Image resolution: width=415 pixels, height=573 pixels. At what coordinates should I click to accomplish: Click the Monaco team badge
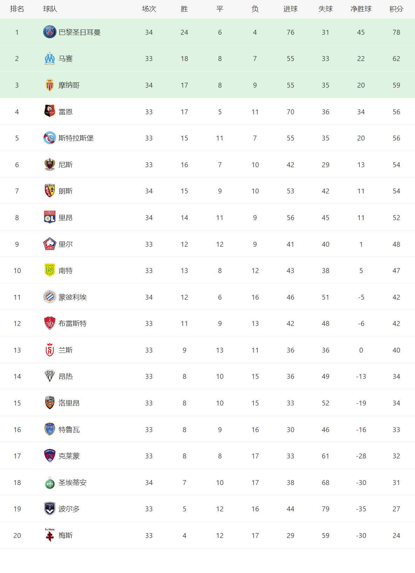click(49, 85)
